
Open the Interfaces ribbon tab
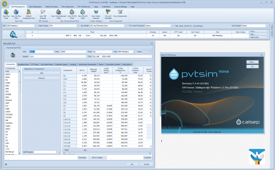pyautogui.click(x=106, y=7)
